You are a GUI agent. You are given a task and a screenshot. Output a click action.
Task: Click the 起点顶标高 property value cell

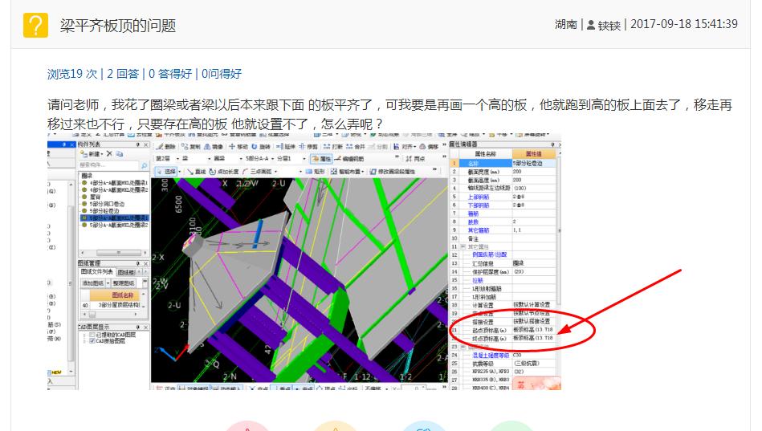(x=533, y=329)
